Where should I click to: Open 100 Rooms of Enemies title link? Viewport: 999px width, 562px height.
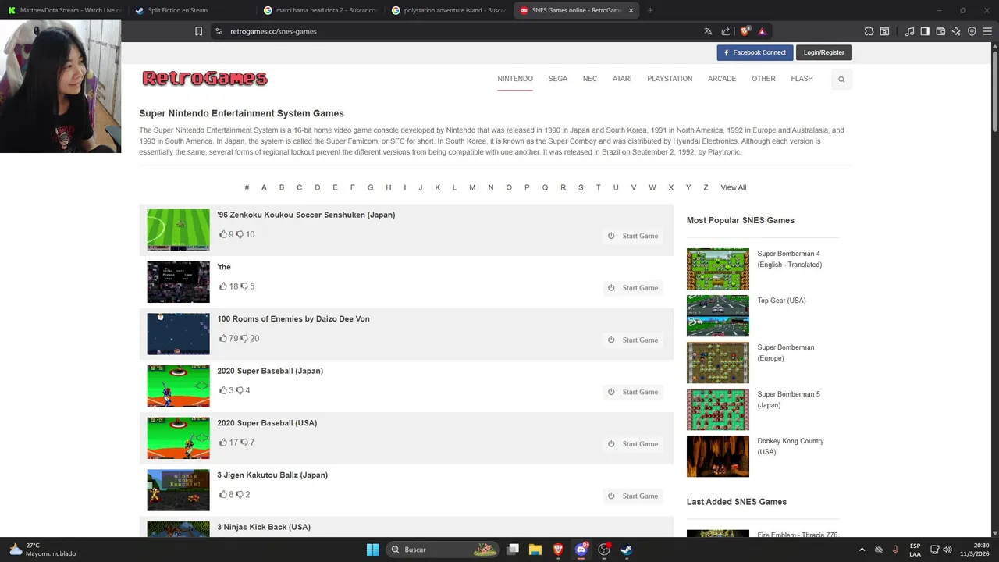[x=293, y=318]
